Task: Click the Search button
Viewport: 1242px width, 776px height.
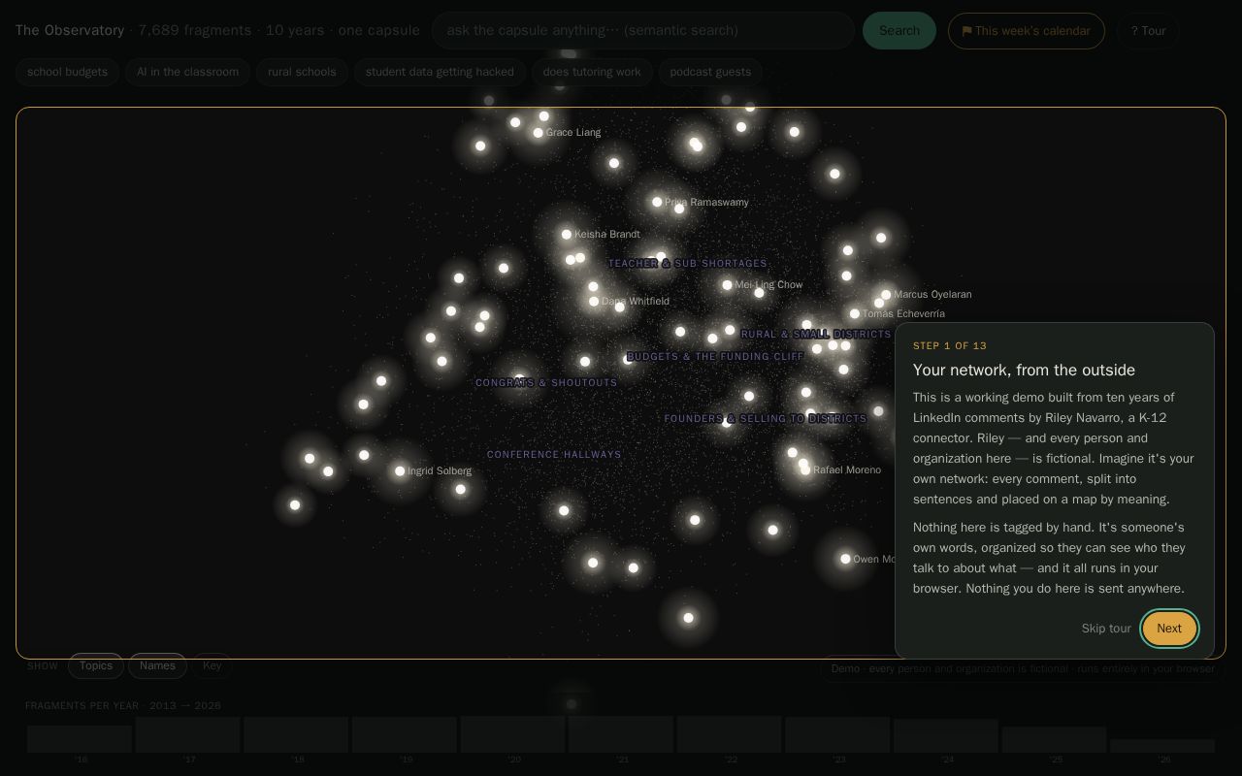Action: coord(899,31)
